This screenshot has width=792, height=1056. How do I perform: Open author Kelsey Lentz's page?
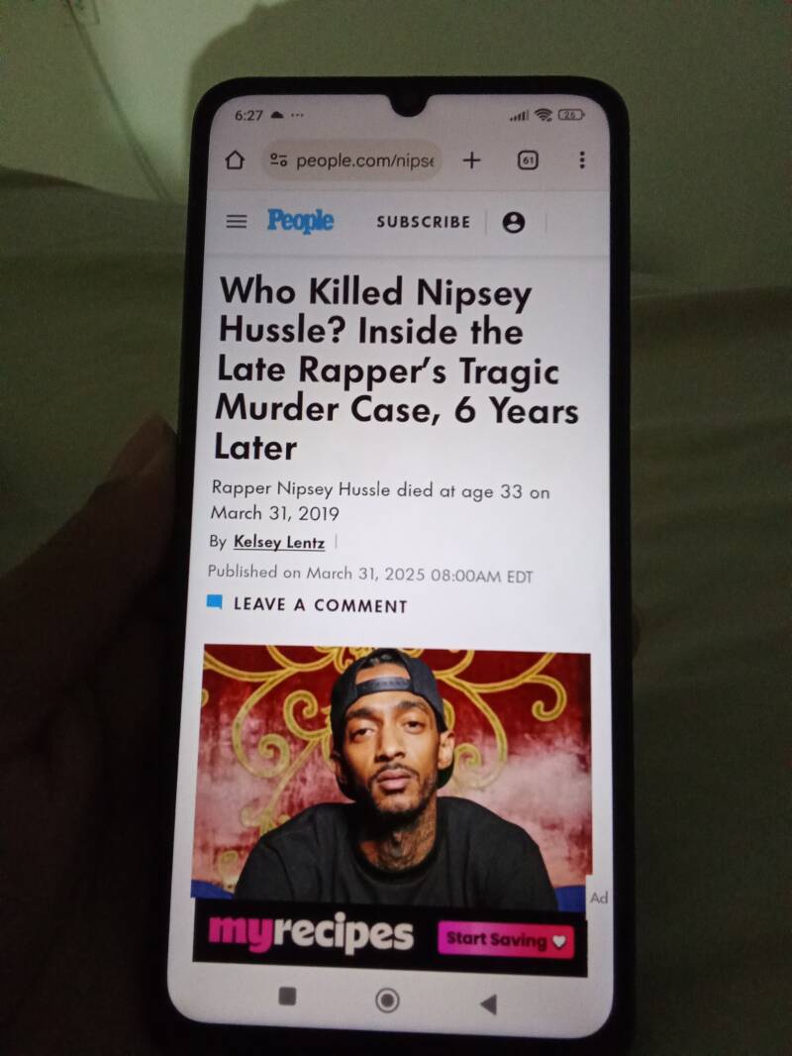point(279,542)
